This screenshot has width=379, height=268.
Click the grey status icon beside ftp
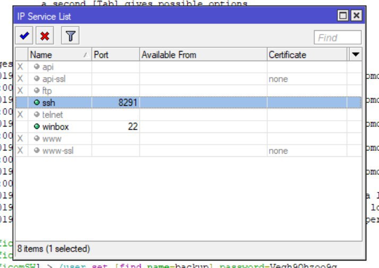(37, 90)
